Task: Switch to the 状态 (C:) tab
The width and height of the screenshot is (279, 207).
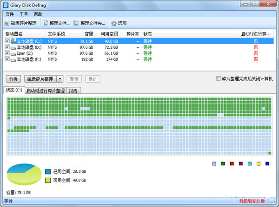Action: point(14,90)
